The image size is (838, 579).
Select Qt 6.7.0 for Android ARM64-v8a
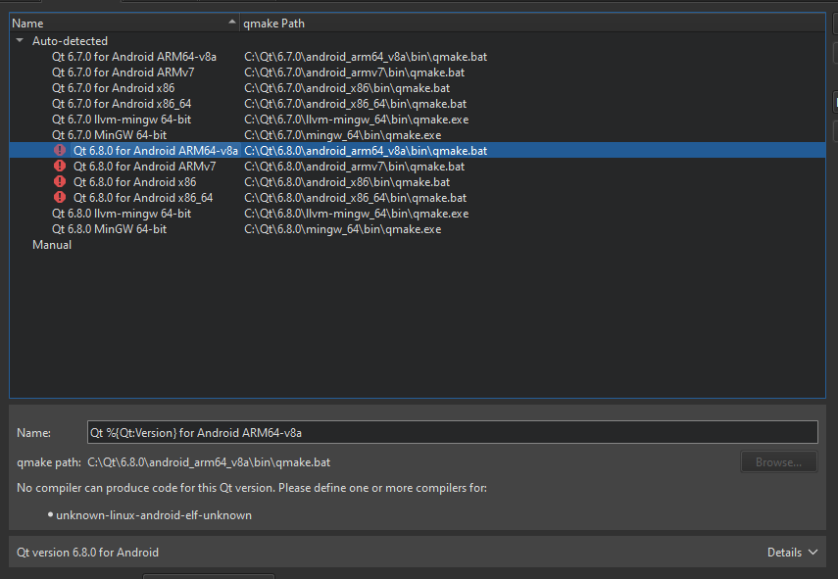click(134, 57)
